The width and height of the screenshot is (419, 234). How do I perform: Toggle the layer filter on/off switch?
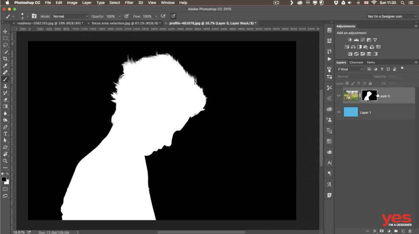[x=402, y=69]
